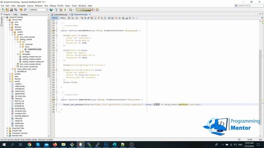This screenshot has height=148, width=264.
Task: Click the Clean and Build icon
Action: (61, 10)
